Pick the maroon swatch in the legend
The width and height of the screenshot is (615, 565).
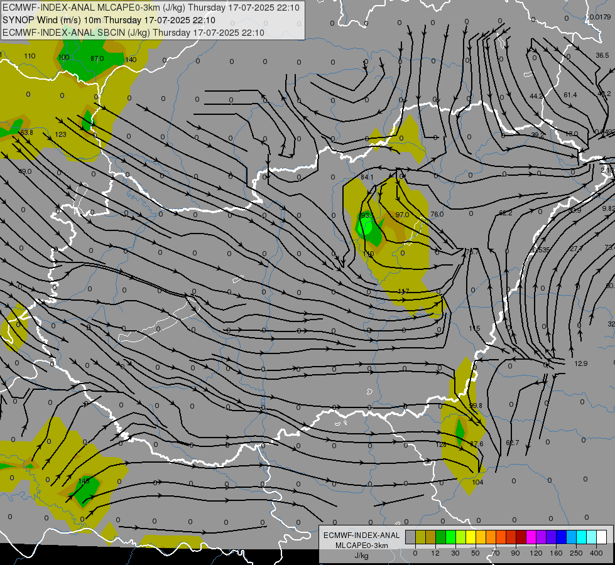pyautogui.click(x=521, y=537)
